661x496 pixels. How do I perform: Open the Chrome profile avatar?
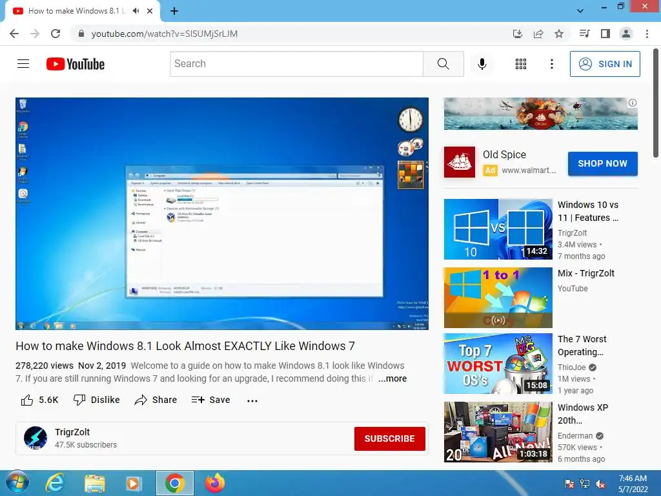[626, 34]
